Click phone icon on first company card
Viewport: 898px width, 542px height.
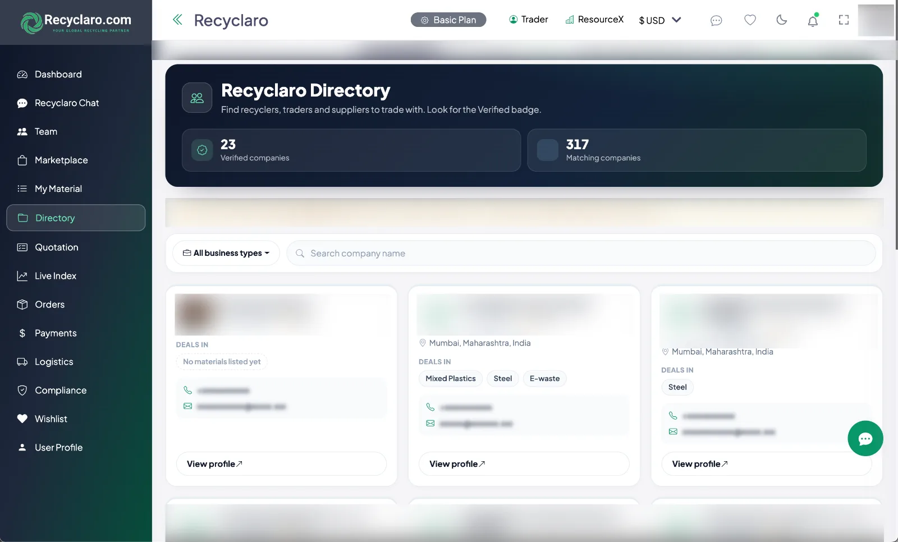coord(187,390)
